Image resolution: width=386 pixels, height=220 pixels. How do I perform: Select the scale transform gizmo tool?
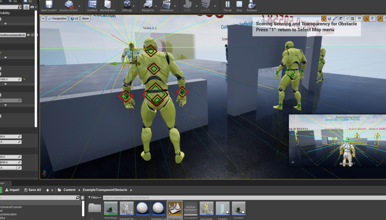coord(334,19)
